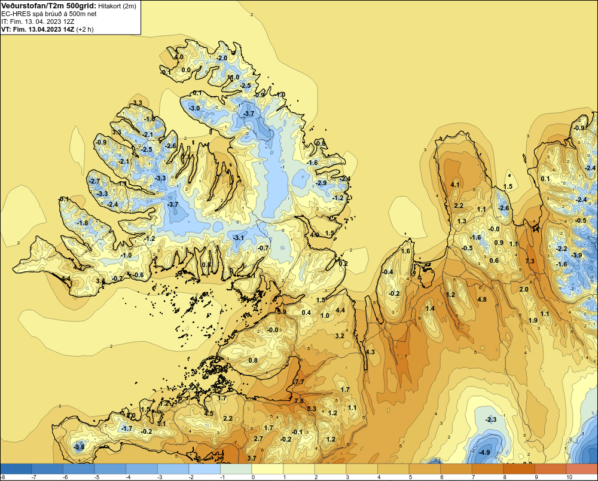The height and width of the screenshot is (481, 598).
Task: Click the "(+2 h)" forecast offset text
Action: coord(85,29)
